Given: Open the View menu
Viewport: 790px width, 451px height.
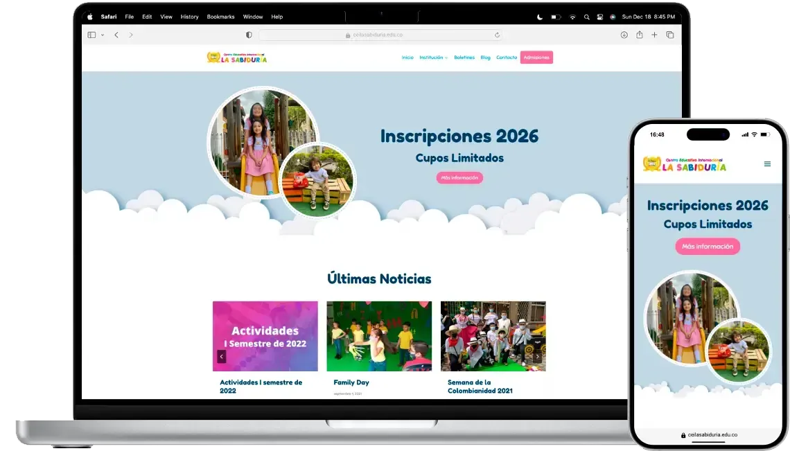Looking at the screenshot, I should [x=166, y=17].
